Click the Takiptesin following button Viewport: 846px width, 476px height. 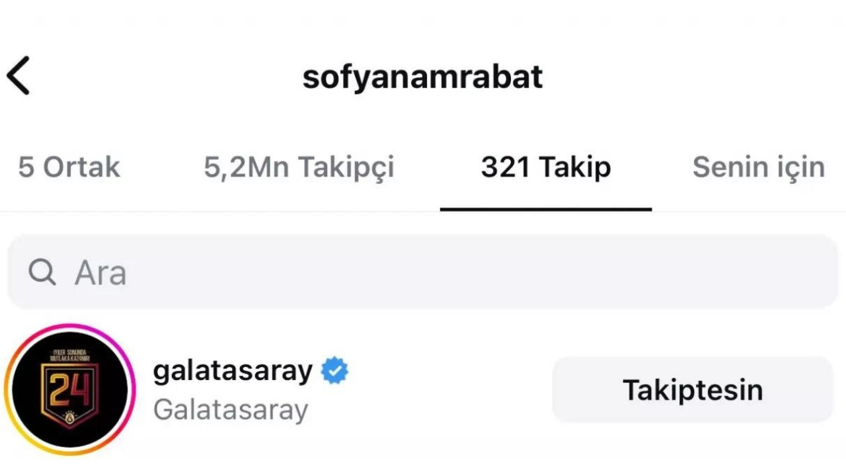pyautogui.click(x=693, y=389)
